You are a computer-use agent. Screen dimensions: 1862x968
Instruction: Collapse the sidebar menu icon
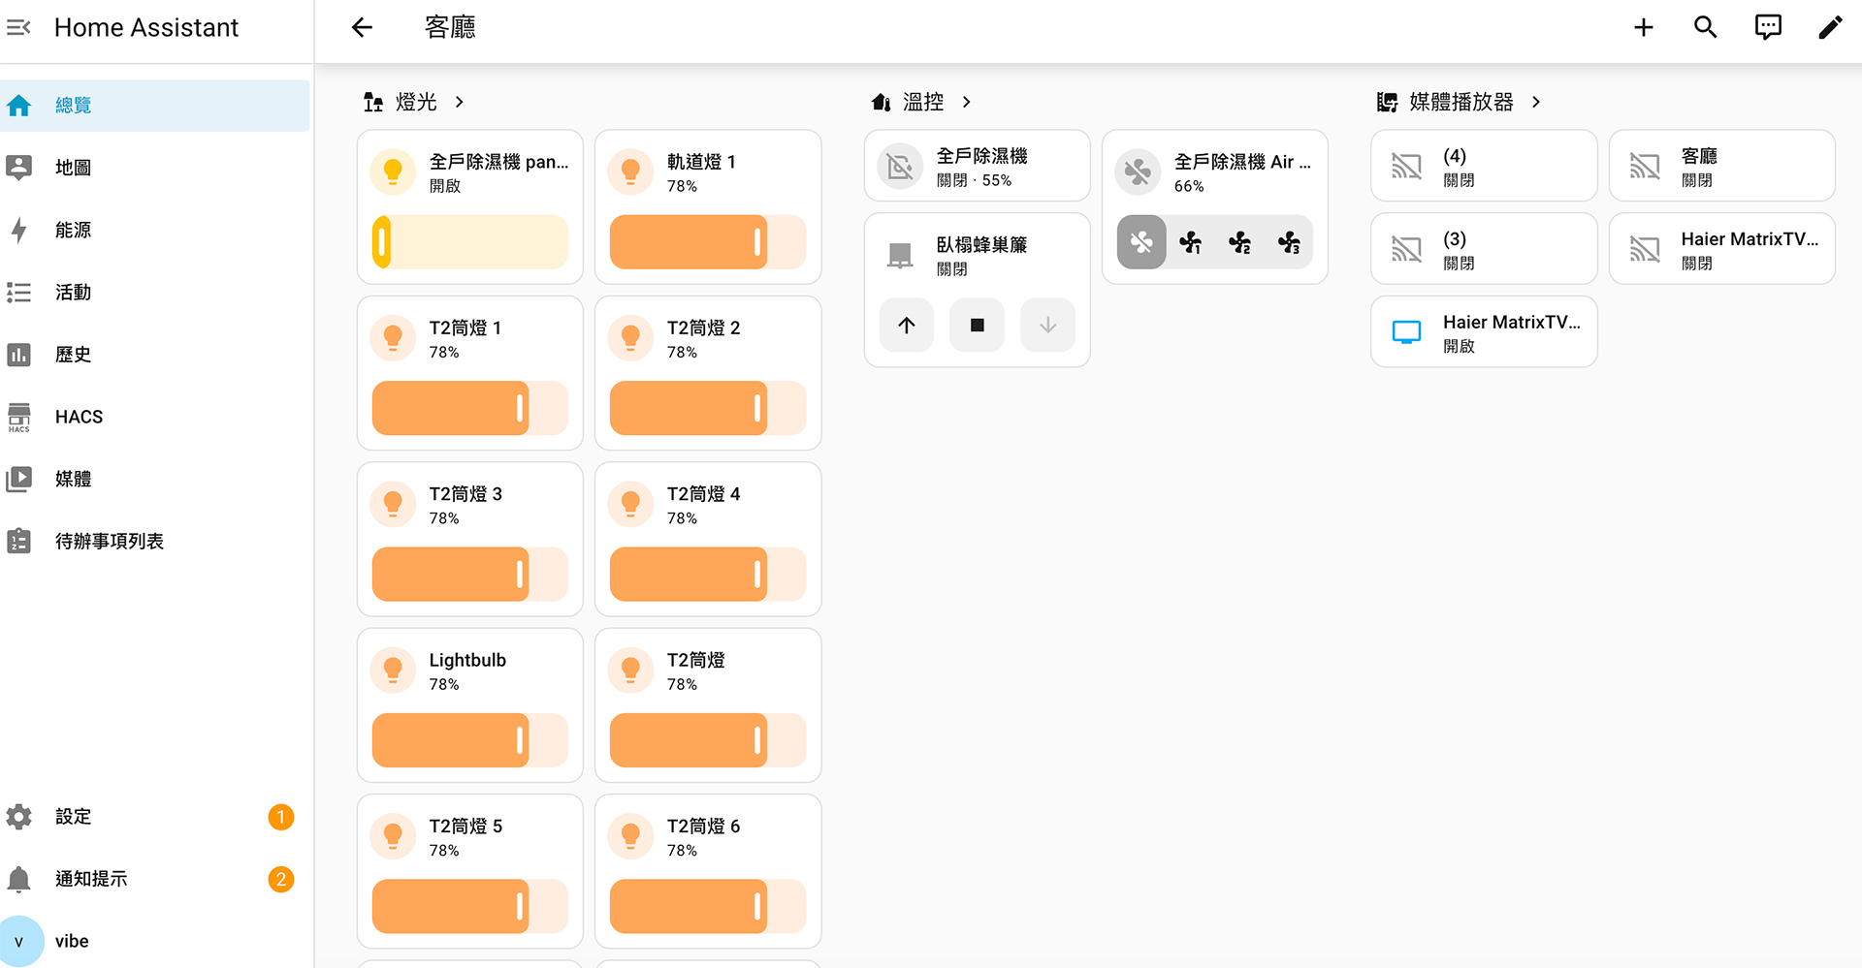[x=18, y=27]
